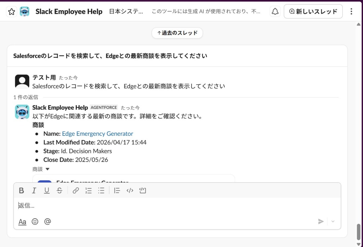Open the more options kebab menu
363x247 pixels.
coord(351,11)
